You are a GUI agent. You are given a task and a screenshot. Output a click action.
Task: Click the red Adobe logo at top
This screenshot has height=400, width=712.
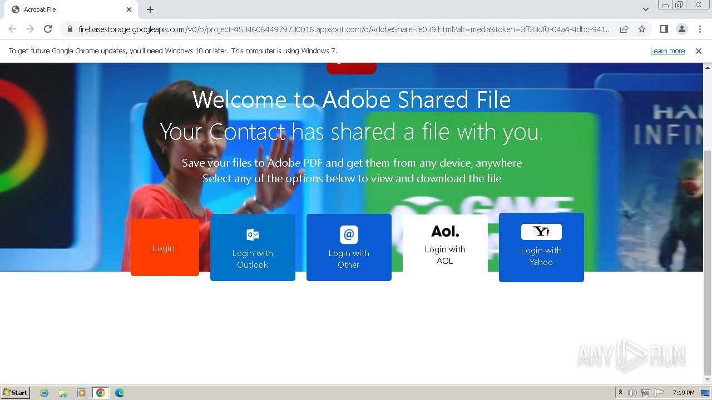click(x=352, y=68)
